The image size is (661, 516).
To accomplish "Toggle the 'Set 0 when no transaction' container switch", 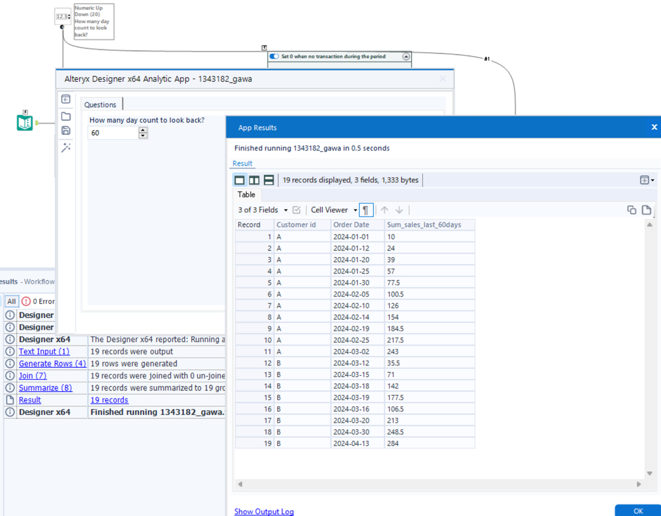I will click(274, 56).
